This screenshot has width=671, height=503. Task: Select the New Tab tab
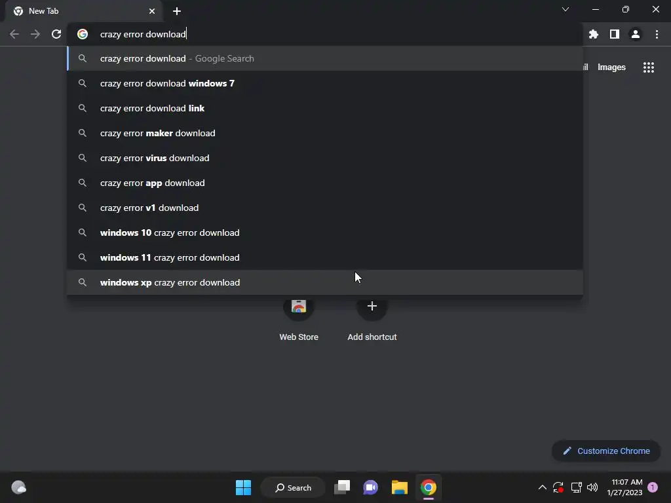[84, 11]
